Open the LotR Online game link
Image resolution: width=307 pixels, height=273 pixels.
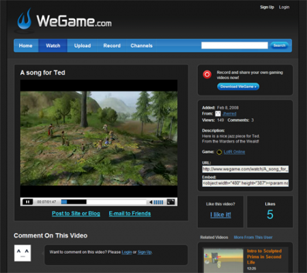coord(234,152)
